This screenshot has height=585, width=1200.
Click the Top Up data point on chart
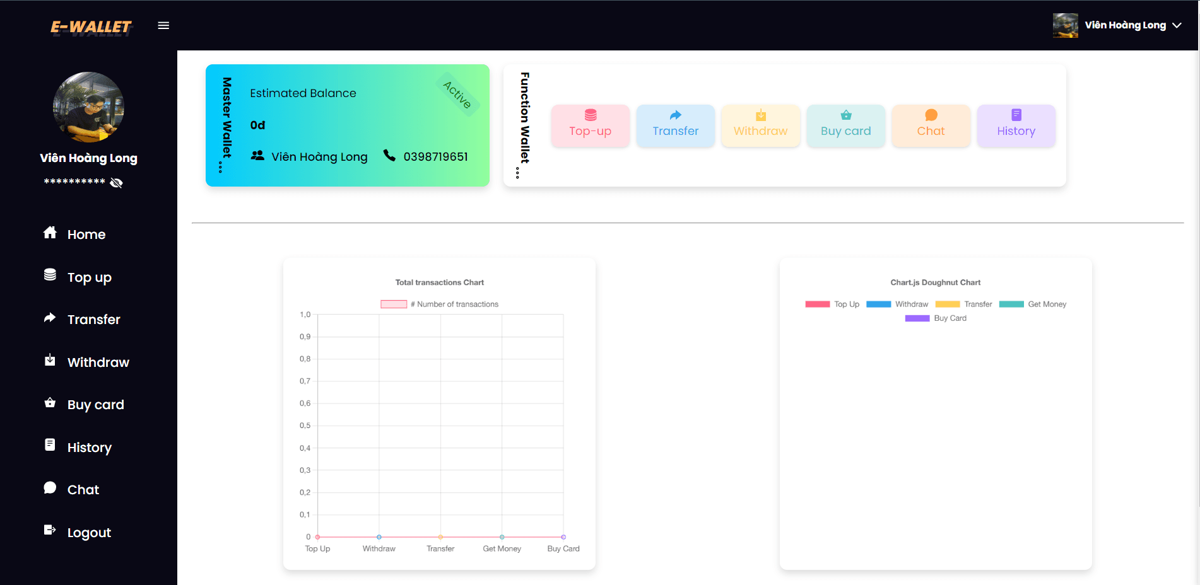click(317, 537)
